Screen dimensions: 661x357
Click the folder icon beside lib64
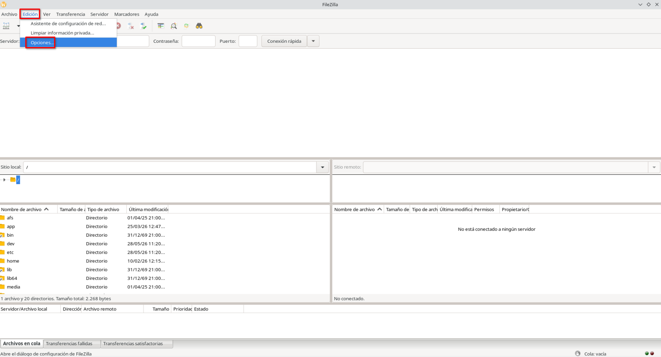[2, 278]
